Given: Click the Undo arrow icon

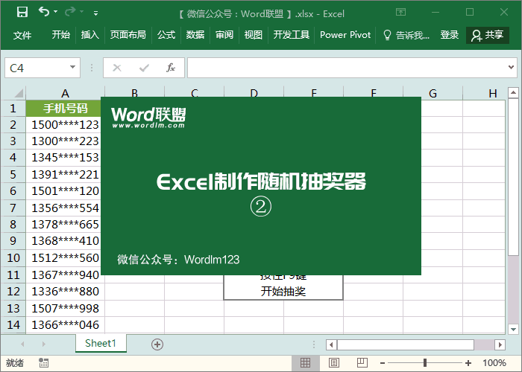Looking at the screenshot, I should pos(44,13).
